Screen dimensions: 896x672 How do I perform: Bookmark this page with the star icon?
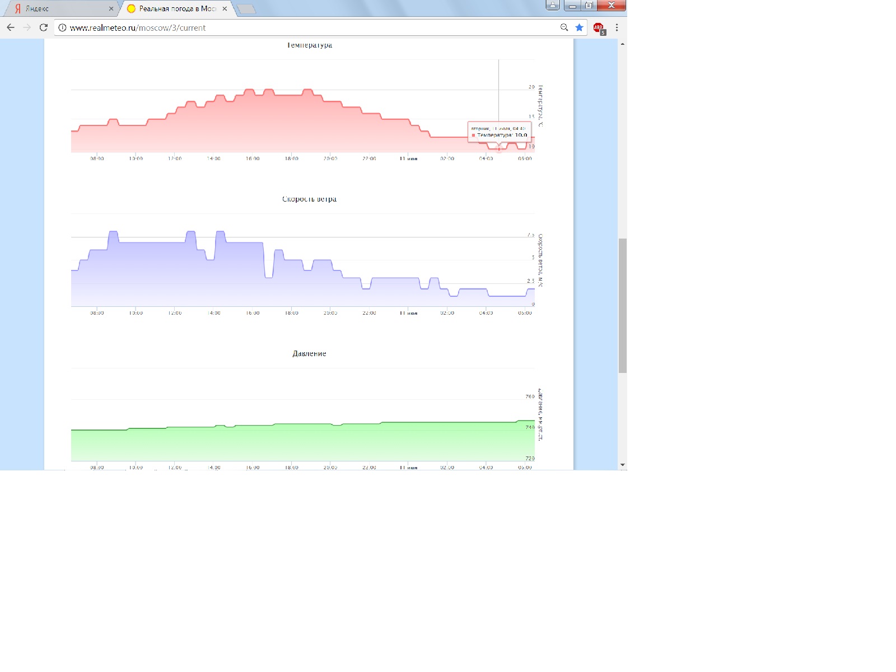[579, 27]
